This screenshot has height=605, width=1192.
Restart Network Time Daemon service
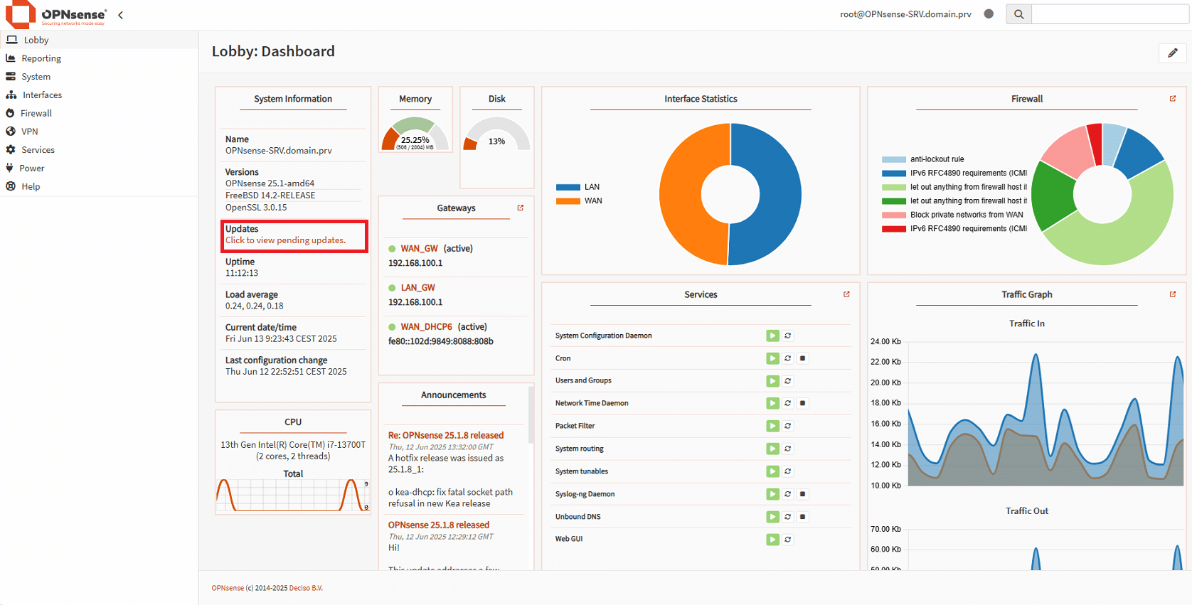(x=788, y=403)
